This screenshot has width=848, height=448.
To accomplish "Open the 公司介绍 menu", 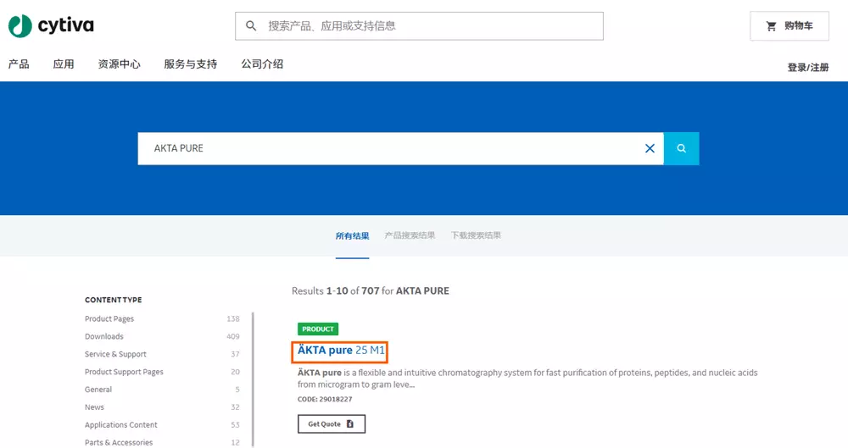I will (262, 64).
